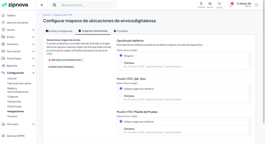Screen dimensions: 265x144
Task: Expand the Ventas menu chevron
Action: click(x=34, y=30)
